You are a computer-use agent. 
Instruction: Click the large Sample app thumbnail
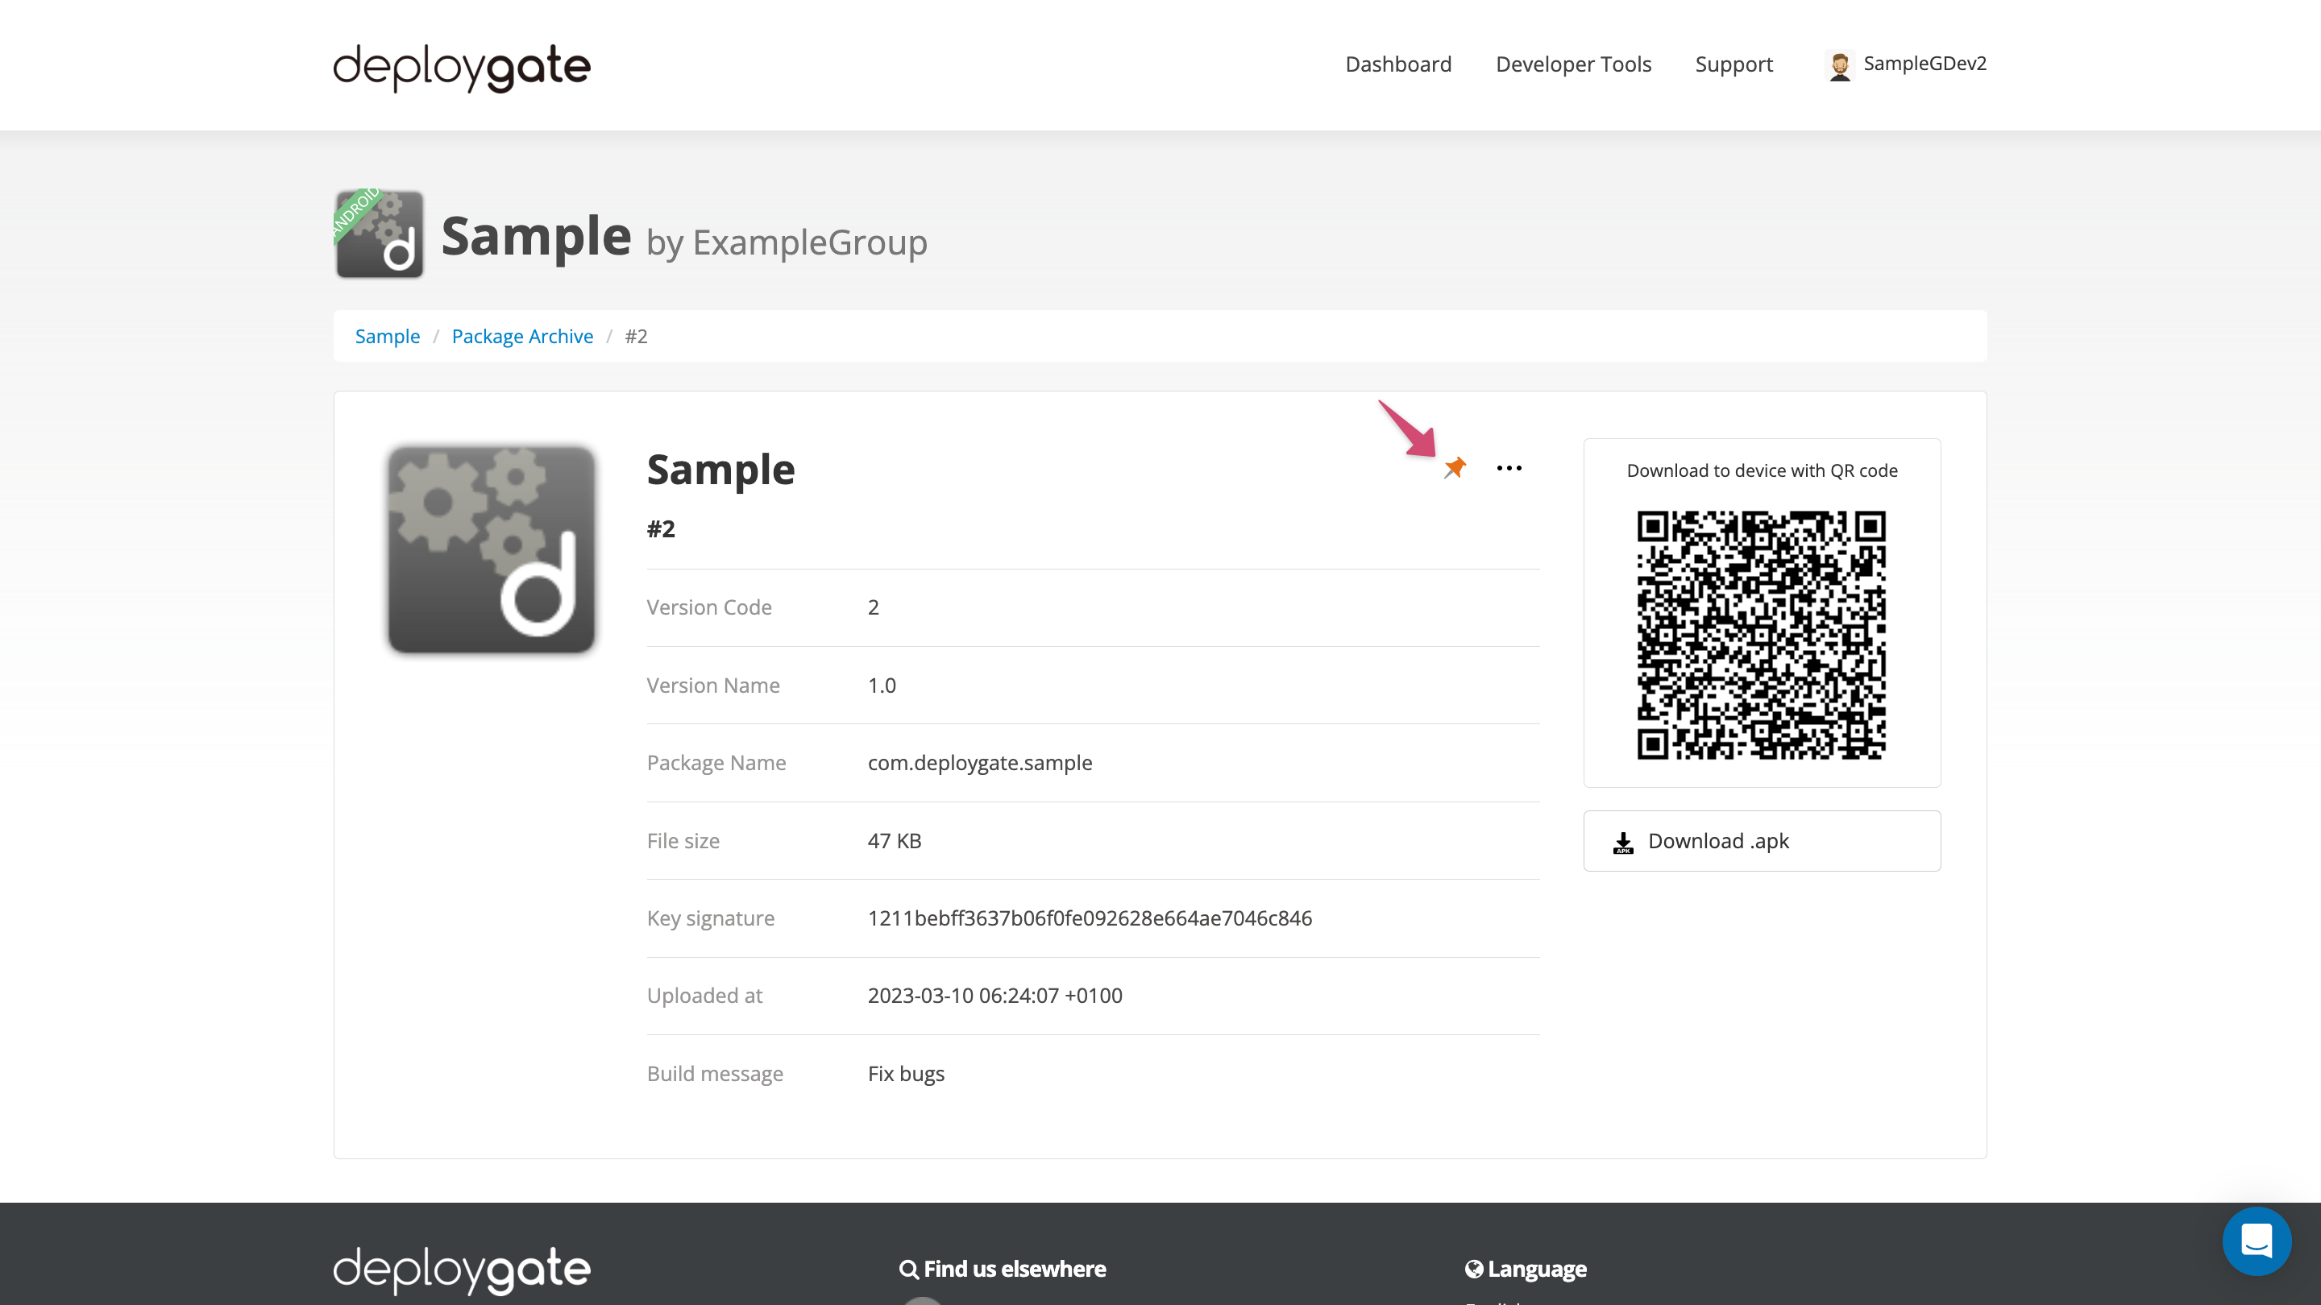pos(491,549)
